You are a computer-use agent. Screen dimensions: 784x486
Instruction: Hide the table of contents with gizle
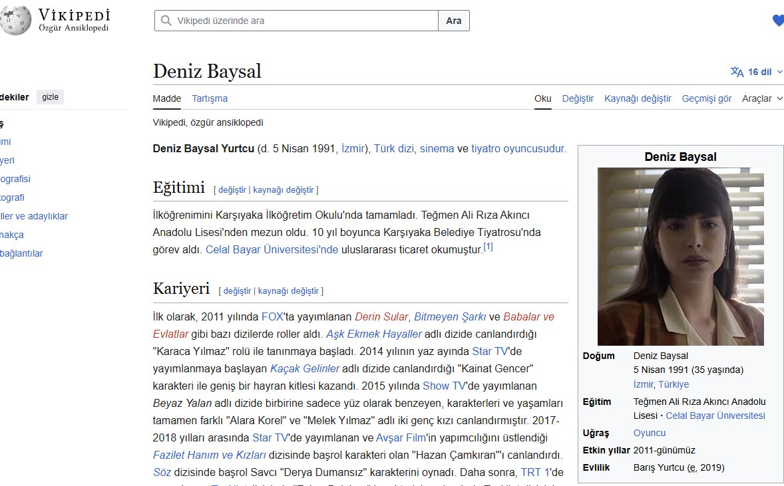(50, 97)
